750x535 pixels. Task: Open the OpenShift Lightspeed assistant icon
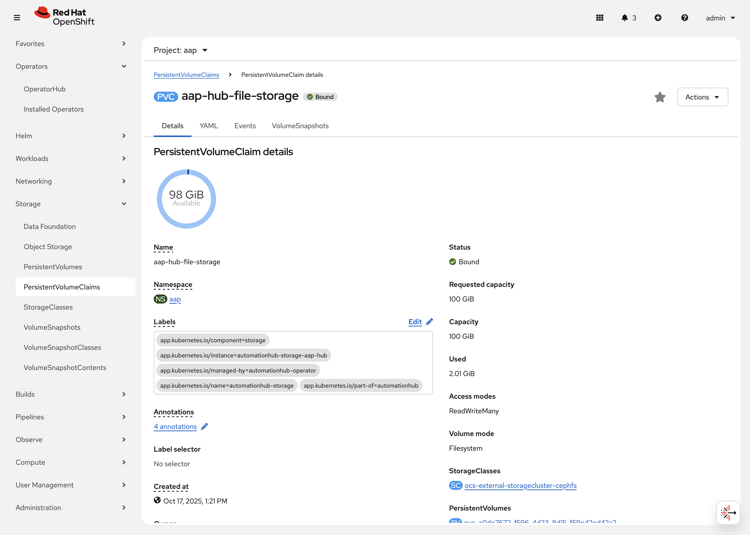(728, 513)
